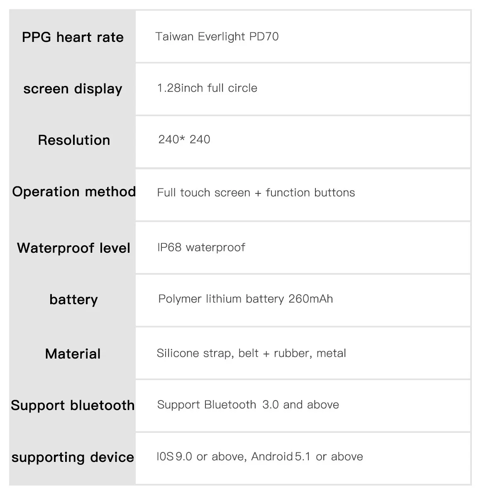Select Polymer lithium battery 260mAh text
Screen dimensions: 498x498
pyautogui.click(x=245, y=299)
